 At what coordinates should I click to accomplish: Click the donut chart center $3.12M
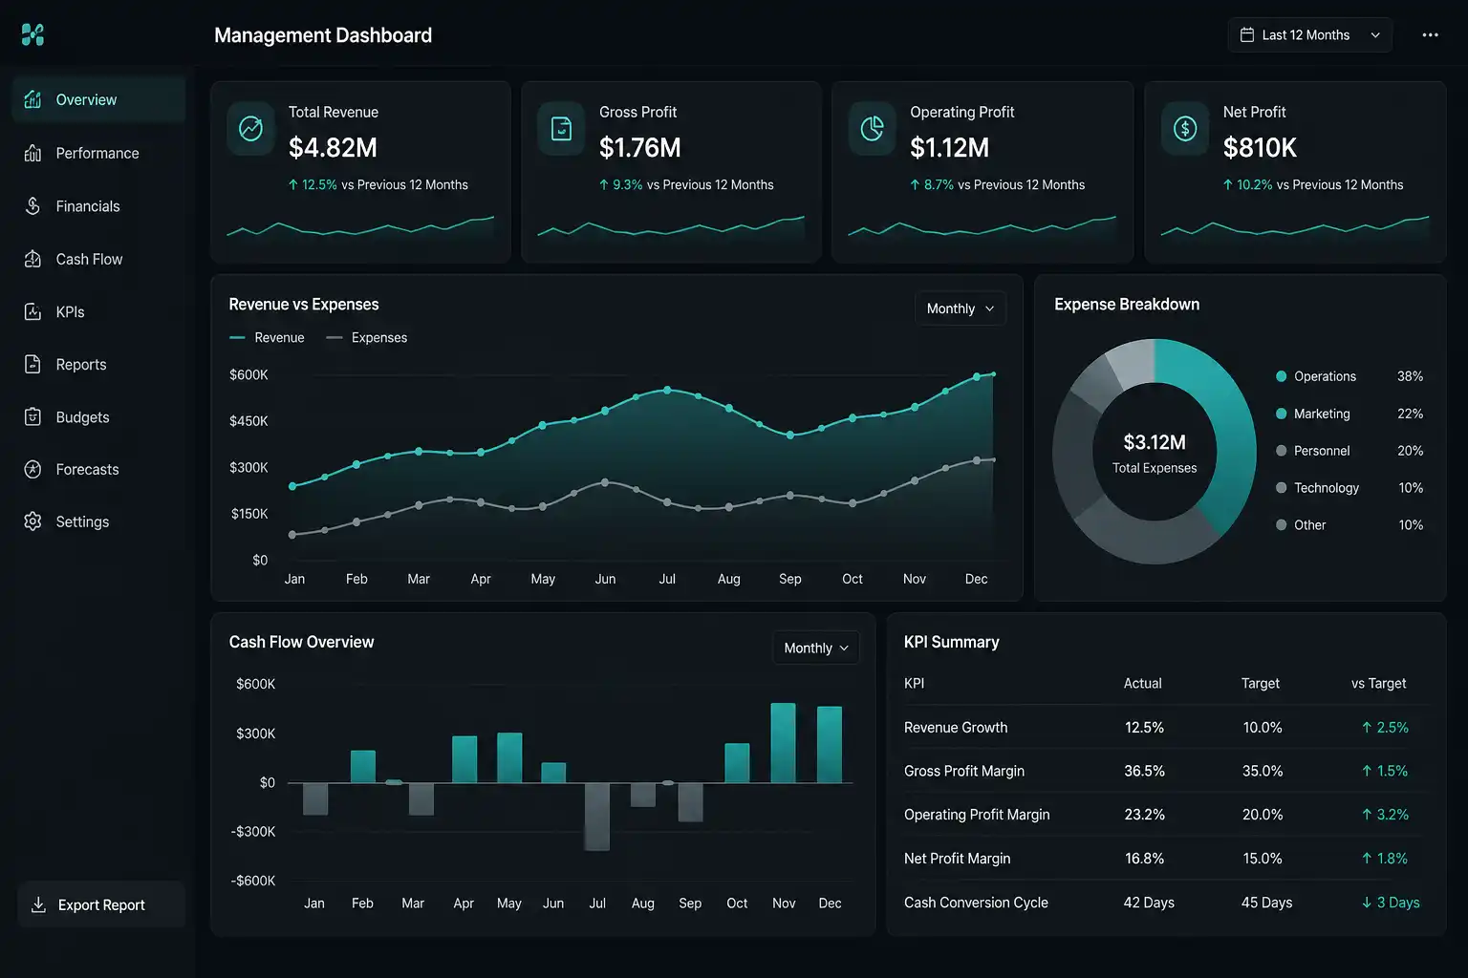pos(1155,442)
